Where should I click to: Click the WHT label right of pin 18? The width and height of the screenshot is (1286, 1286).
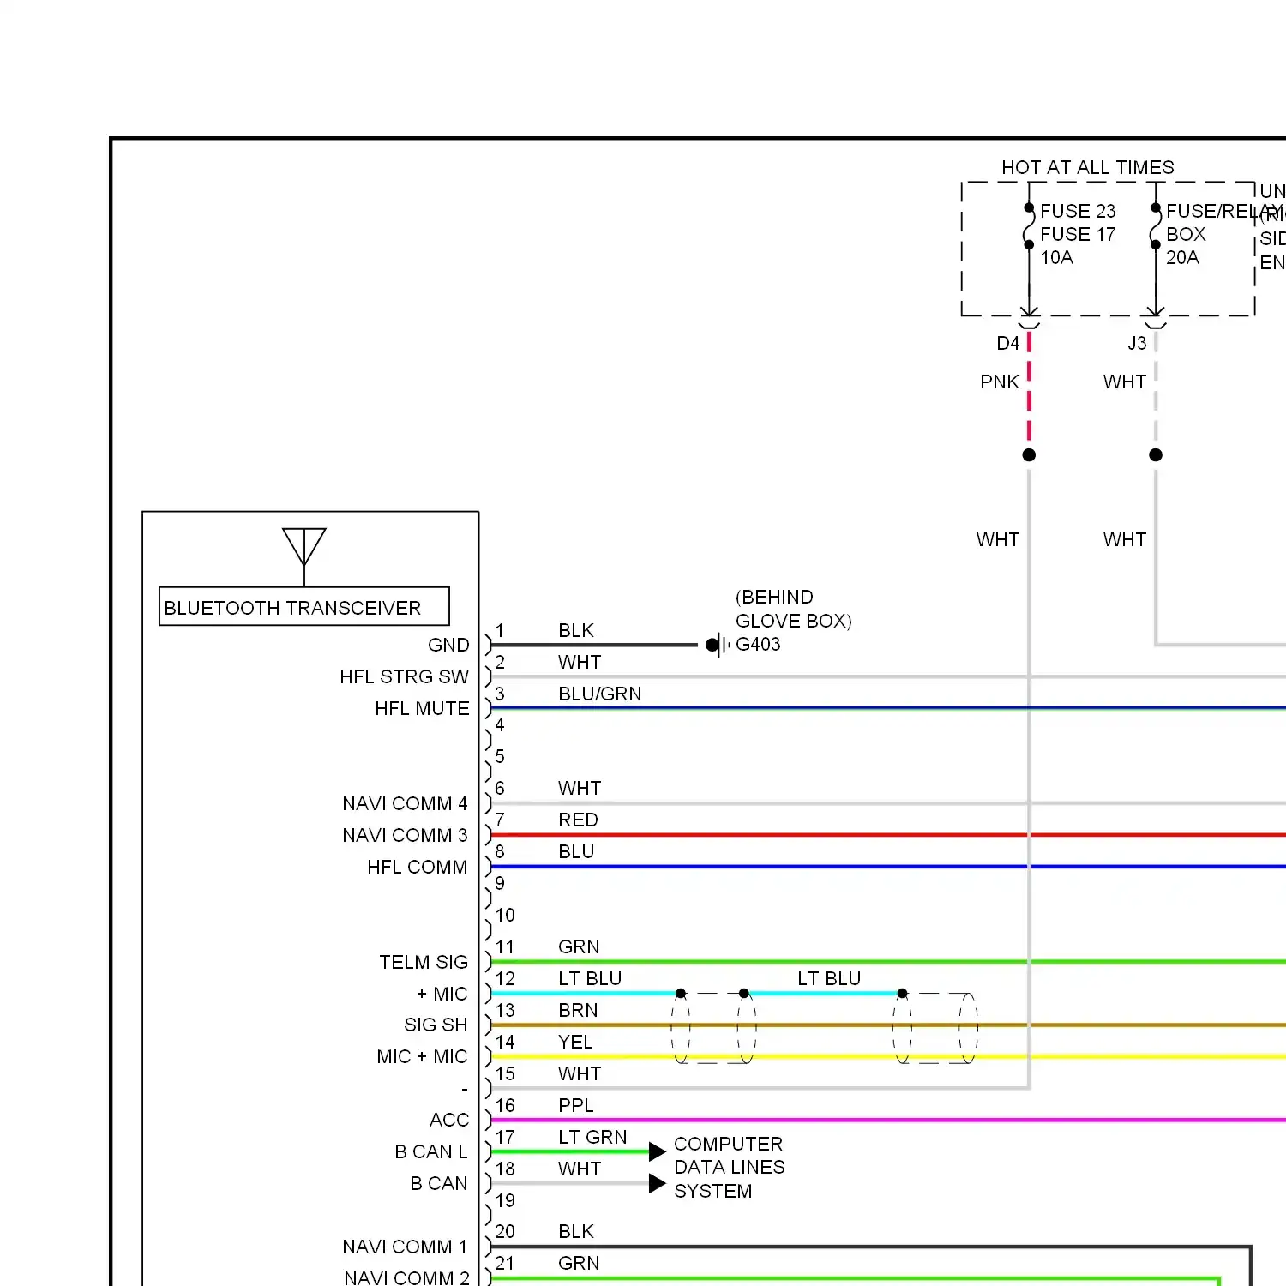click(580, 1169)
